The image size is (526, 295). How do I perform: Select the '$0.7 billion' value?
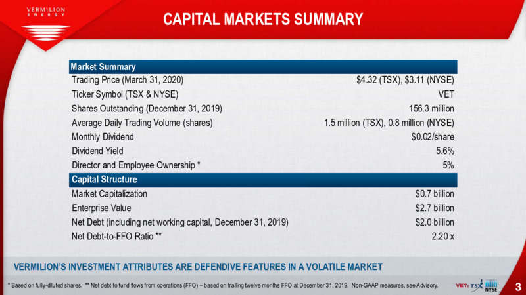pyautogui.click(x=435, y=194)
